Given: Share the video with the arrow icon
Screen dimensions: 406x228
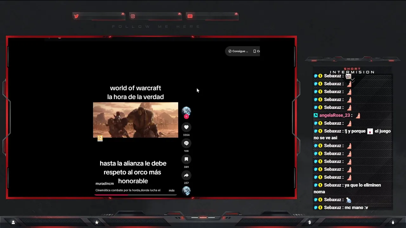Looking at the screenshot, I should pos(186,175).
